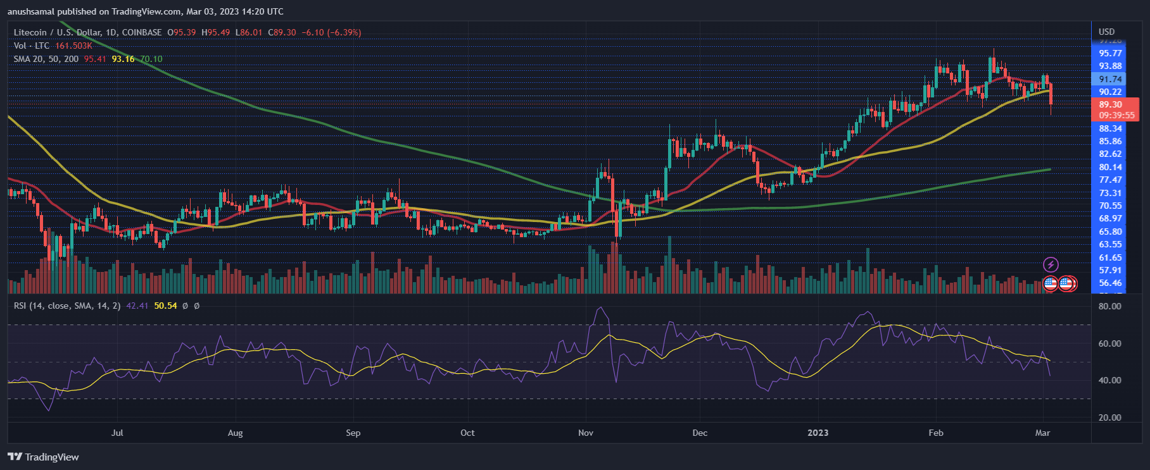Click the yellow SMA 50 value 93.16
This screenshot has width=1150, height=470.
[123, 59]
